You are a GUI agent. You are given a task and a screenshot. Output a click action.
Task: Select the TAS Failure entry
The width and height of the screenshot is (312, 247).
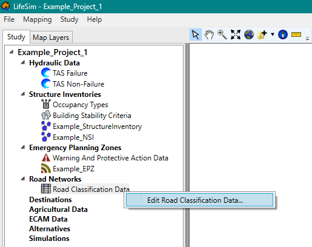tap(70, 73)
